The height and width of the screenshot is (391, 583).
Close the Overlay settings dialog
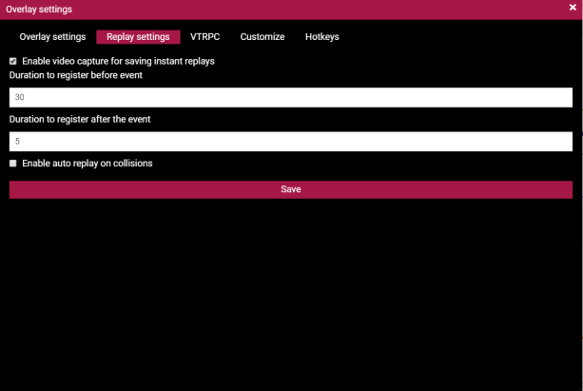click(x=573, y=8)
